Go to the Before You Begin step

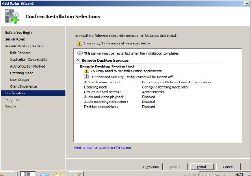(x=18, y=33)
